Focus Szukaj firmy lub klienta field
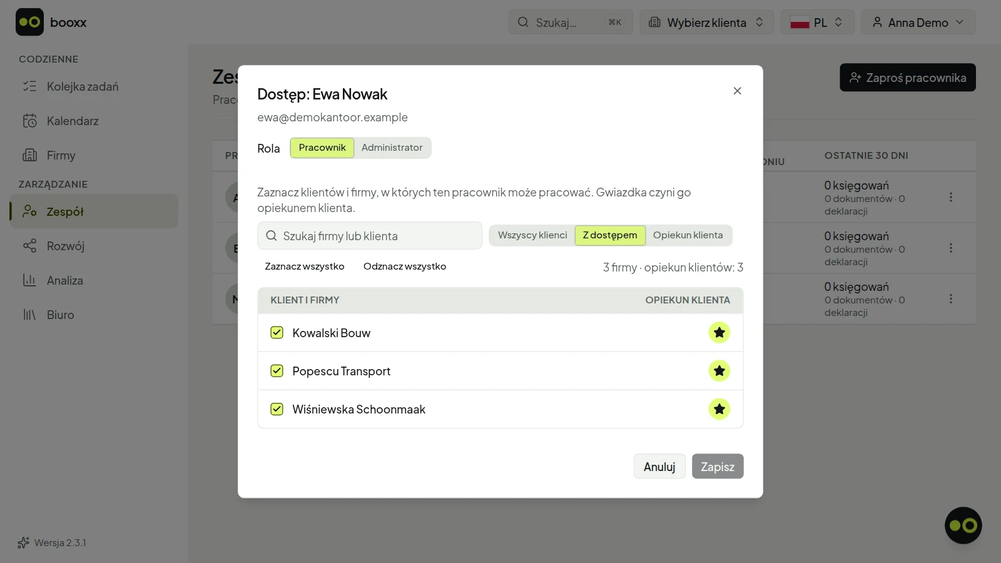The image size is (1001, 563). click(x=370, y=236)
